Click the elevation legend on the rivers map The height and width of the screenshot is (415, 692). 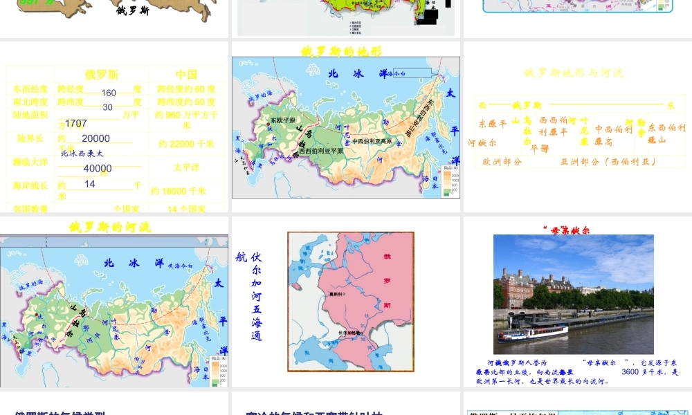[x=219, y=371]
